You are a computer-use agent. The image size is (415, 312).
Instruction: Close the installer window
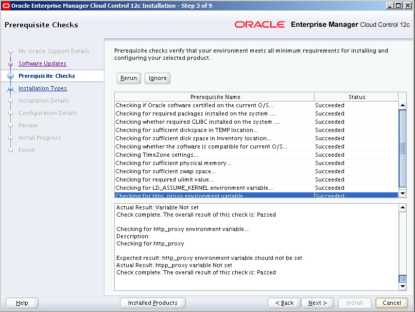[408, 6]
